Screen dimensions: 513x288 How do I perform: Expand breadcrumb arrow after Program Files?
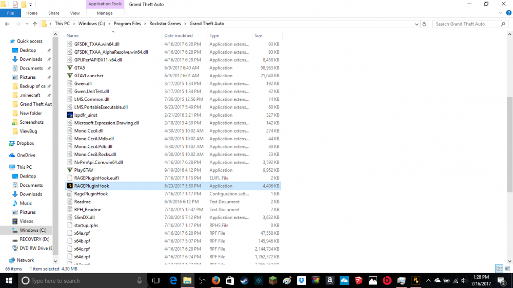[145, 24]
